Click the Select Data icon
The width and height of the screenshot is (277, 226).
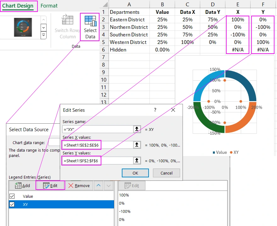pos(90,21)
